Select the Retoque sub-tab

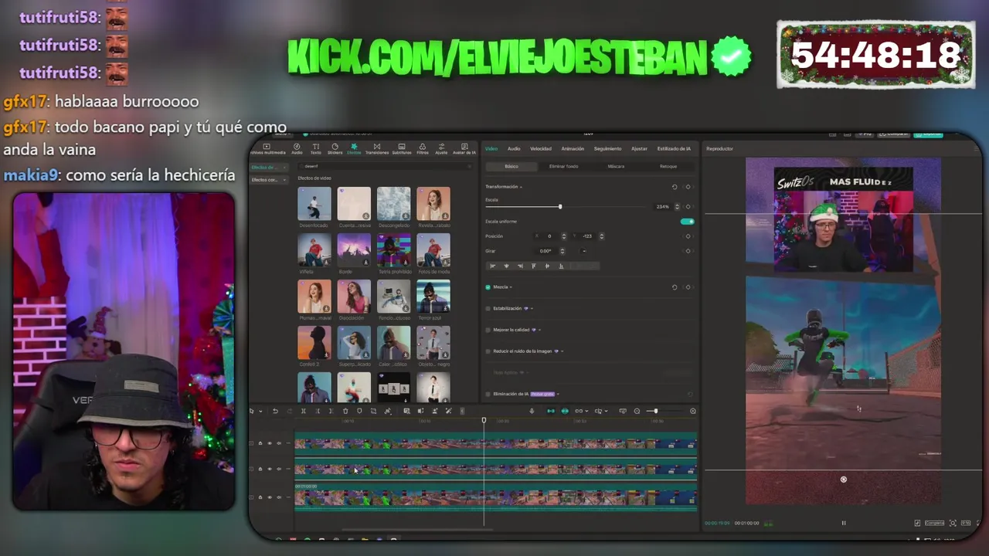coord(668,166)
